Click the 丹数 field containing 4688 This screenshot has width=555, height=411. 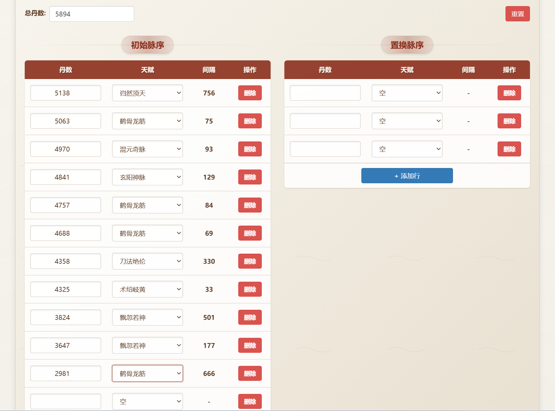coord(65,233)
